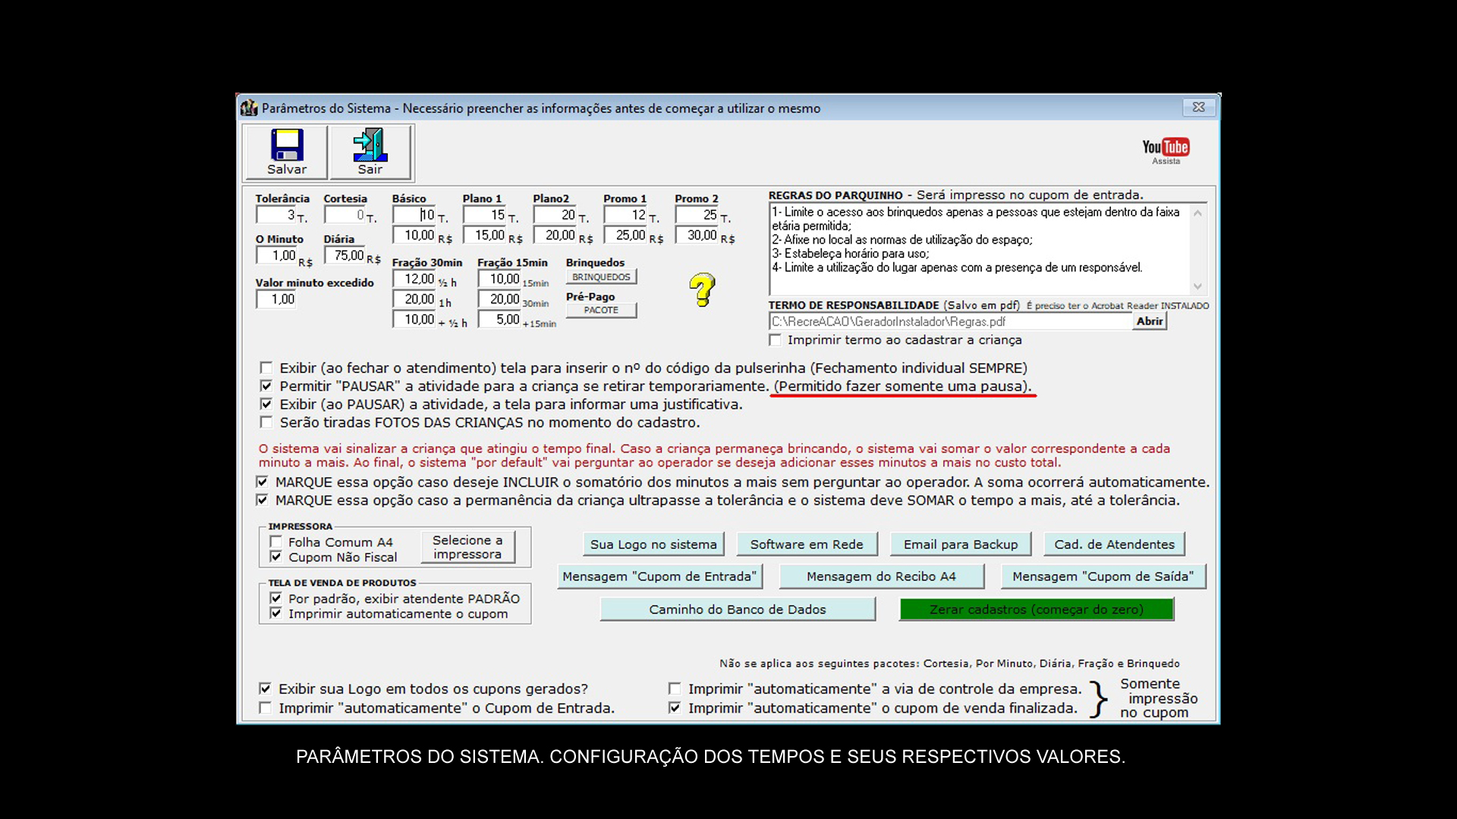Uncheck Exibir sua Logo em todos os cupons
The height and width of the screenshot is (819, 1457).
[x=265, y=689]
